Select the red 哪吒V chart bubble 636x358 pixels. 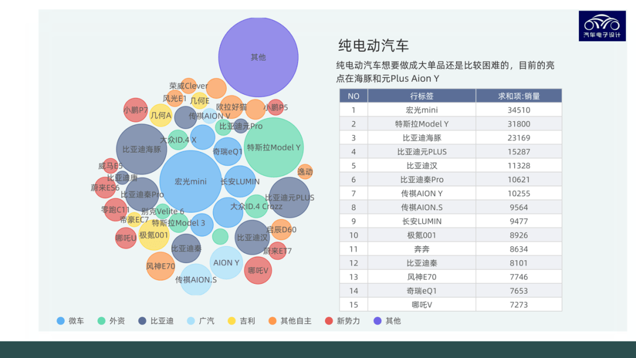[x=258, y=270]
